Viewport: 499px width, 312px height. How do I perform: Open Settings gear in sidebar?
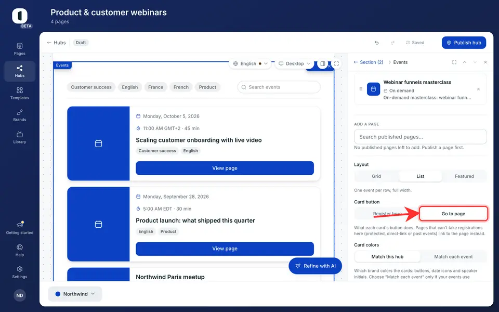click(x=19, y=272)
